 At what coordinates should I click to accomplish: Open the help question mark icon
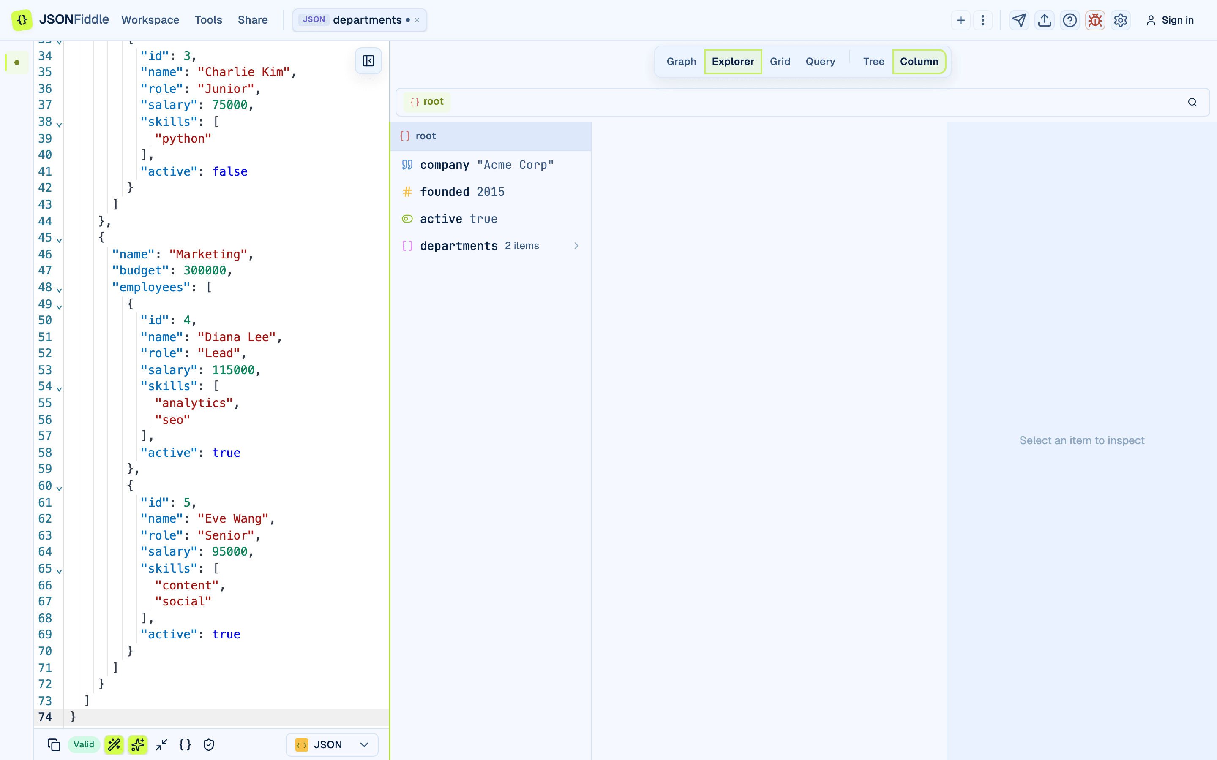1070,20
